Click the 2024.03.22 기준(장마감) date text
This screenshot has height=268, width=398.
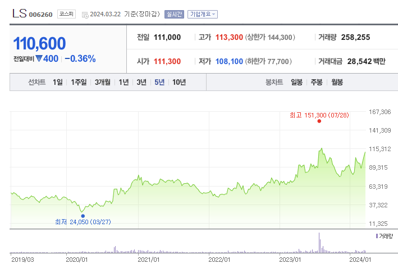[x=125, y=14]
